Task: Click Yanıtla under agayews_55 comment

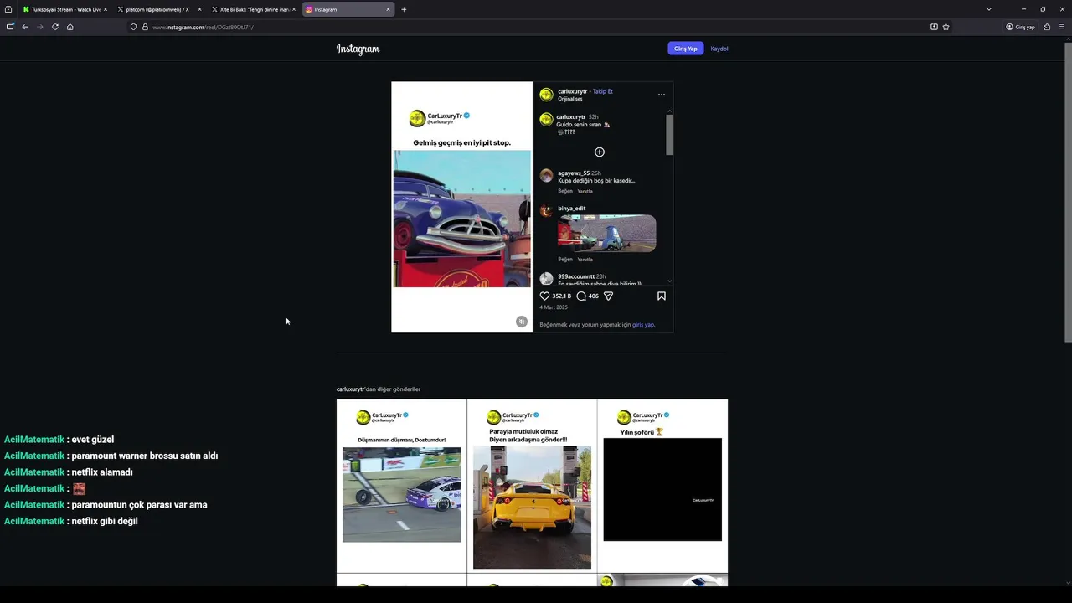Action: click(x=585, y=191)
